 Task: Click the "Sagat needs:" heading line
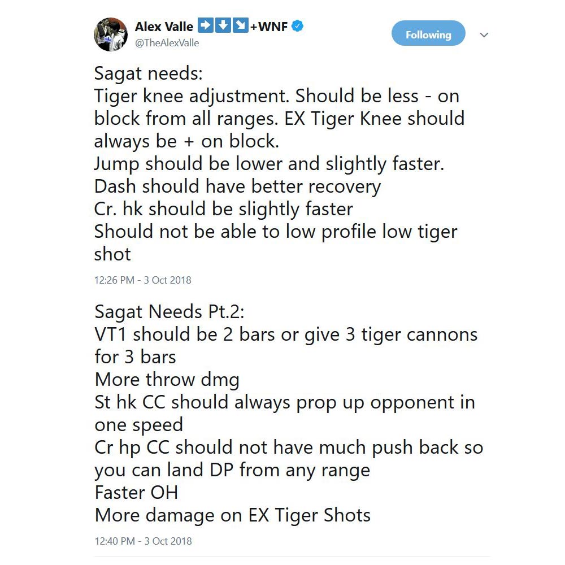pos(147,73)
